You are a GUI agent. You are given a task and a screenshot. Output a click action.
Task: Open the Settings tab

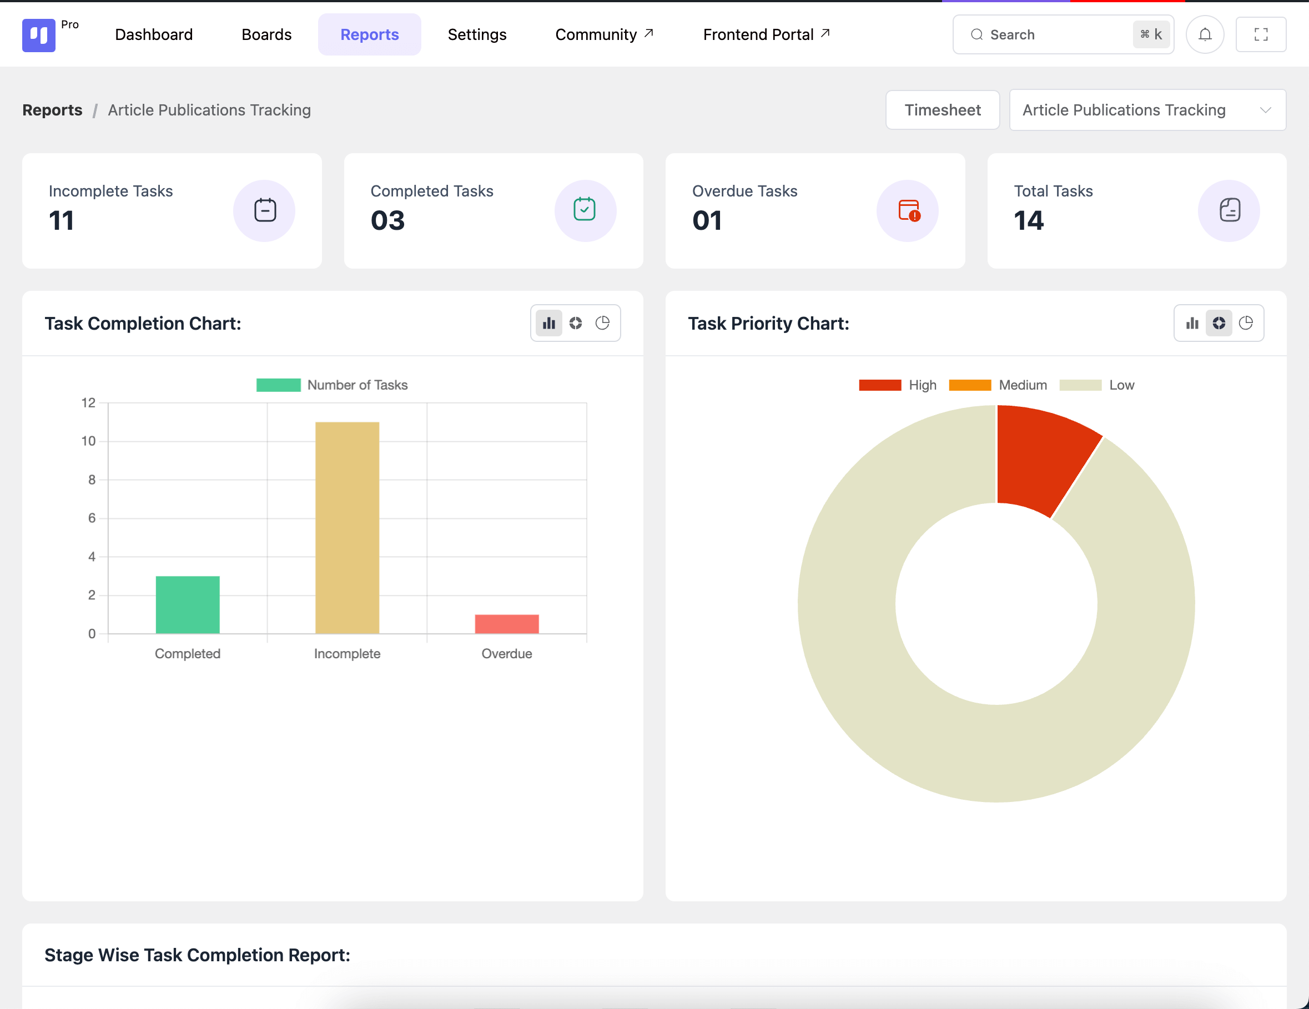[476, 35]
